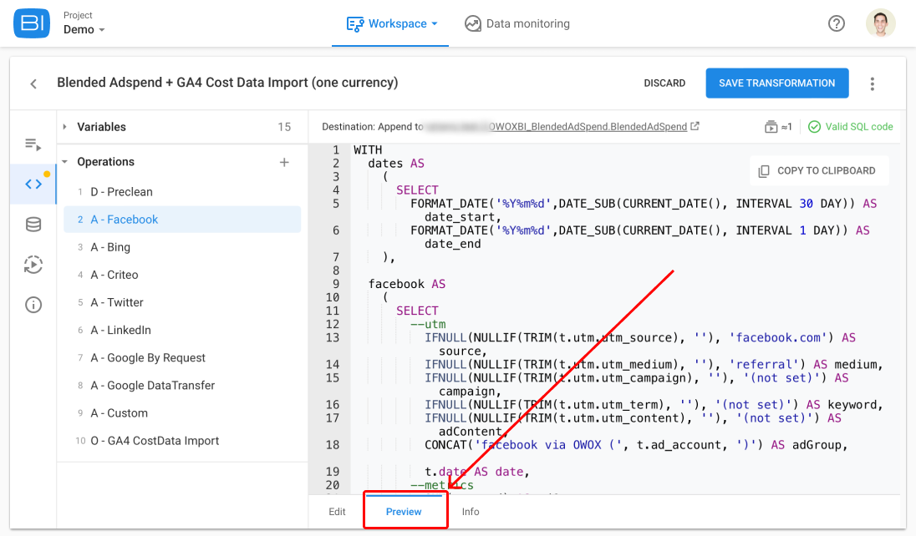Open the info sidebar icon
Screen dimensions: 916x536
tap(33, 305)
